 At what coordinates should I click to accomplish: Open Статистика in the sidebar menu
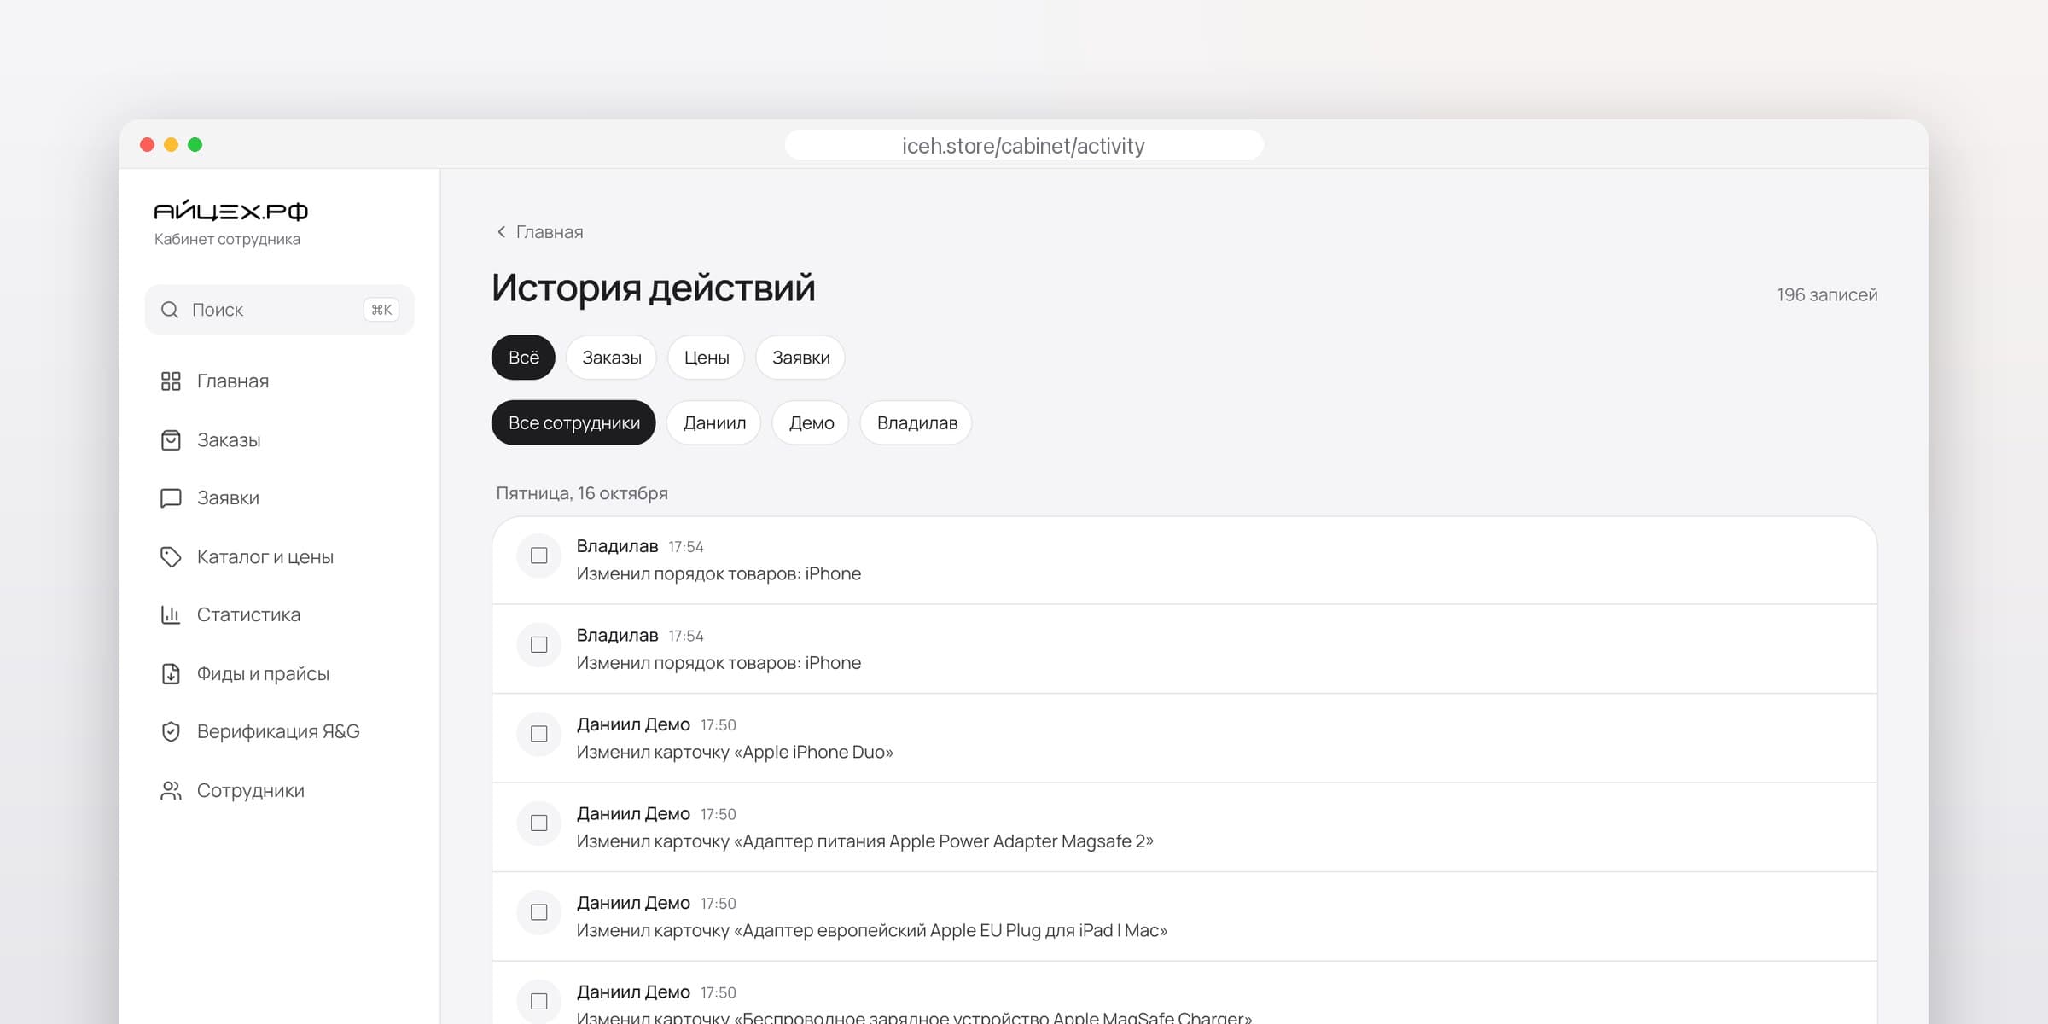[279, 615]
